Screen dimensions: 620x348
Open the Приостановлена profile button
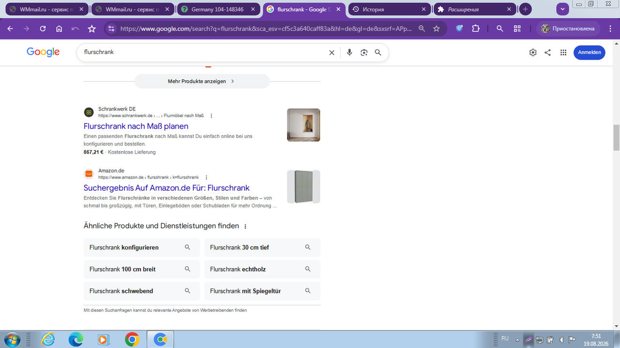[x=568, y=29]
